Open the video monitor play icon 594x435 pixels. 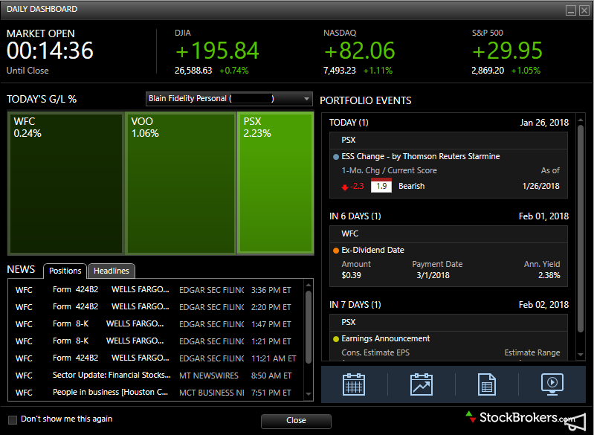(x=552, y=384)
